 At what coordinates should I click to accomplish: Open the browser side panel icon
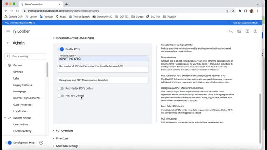(246, 11)
